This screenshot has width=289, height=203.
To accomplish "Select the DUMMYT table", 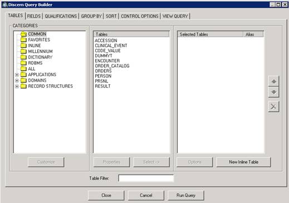I will point(104,56).
